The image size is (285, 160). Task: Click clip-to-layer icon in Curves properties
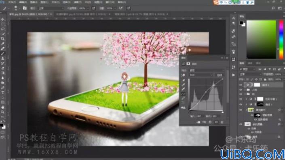pyautogui.click(x=198, y=122)
